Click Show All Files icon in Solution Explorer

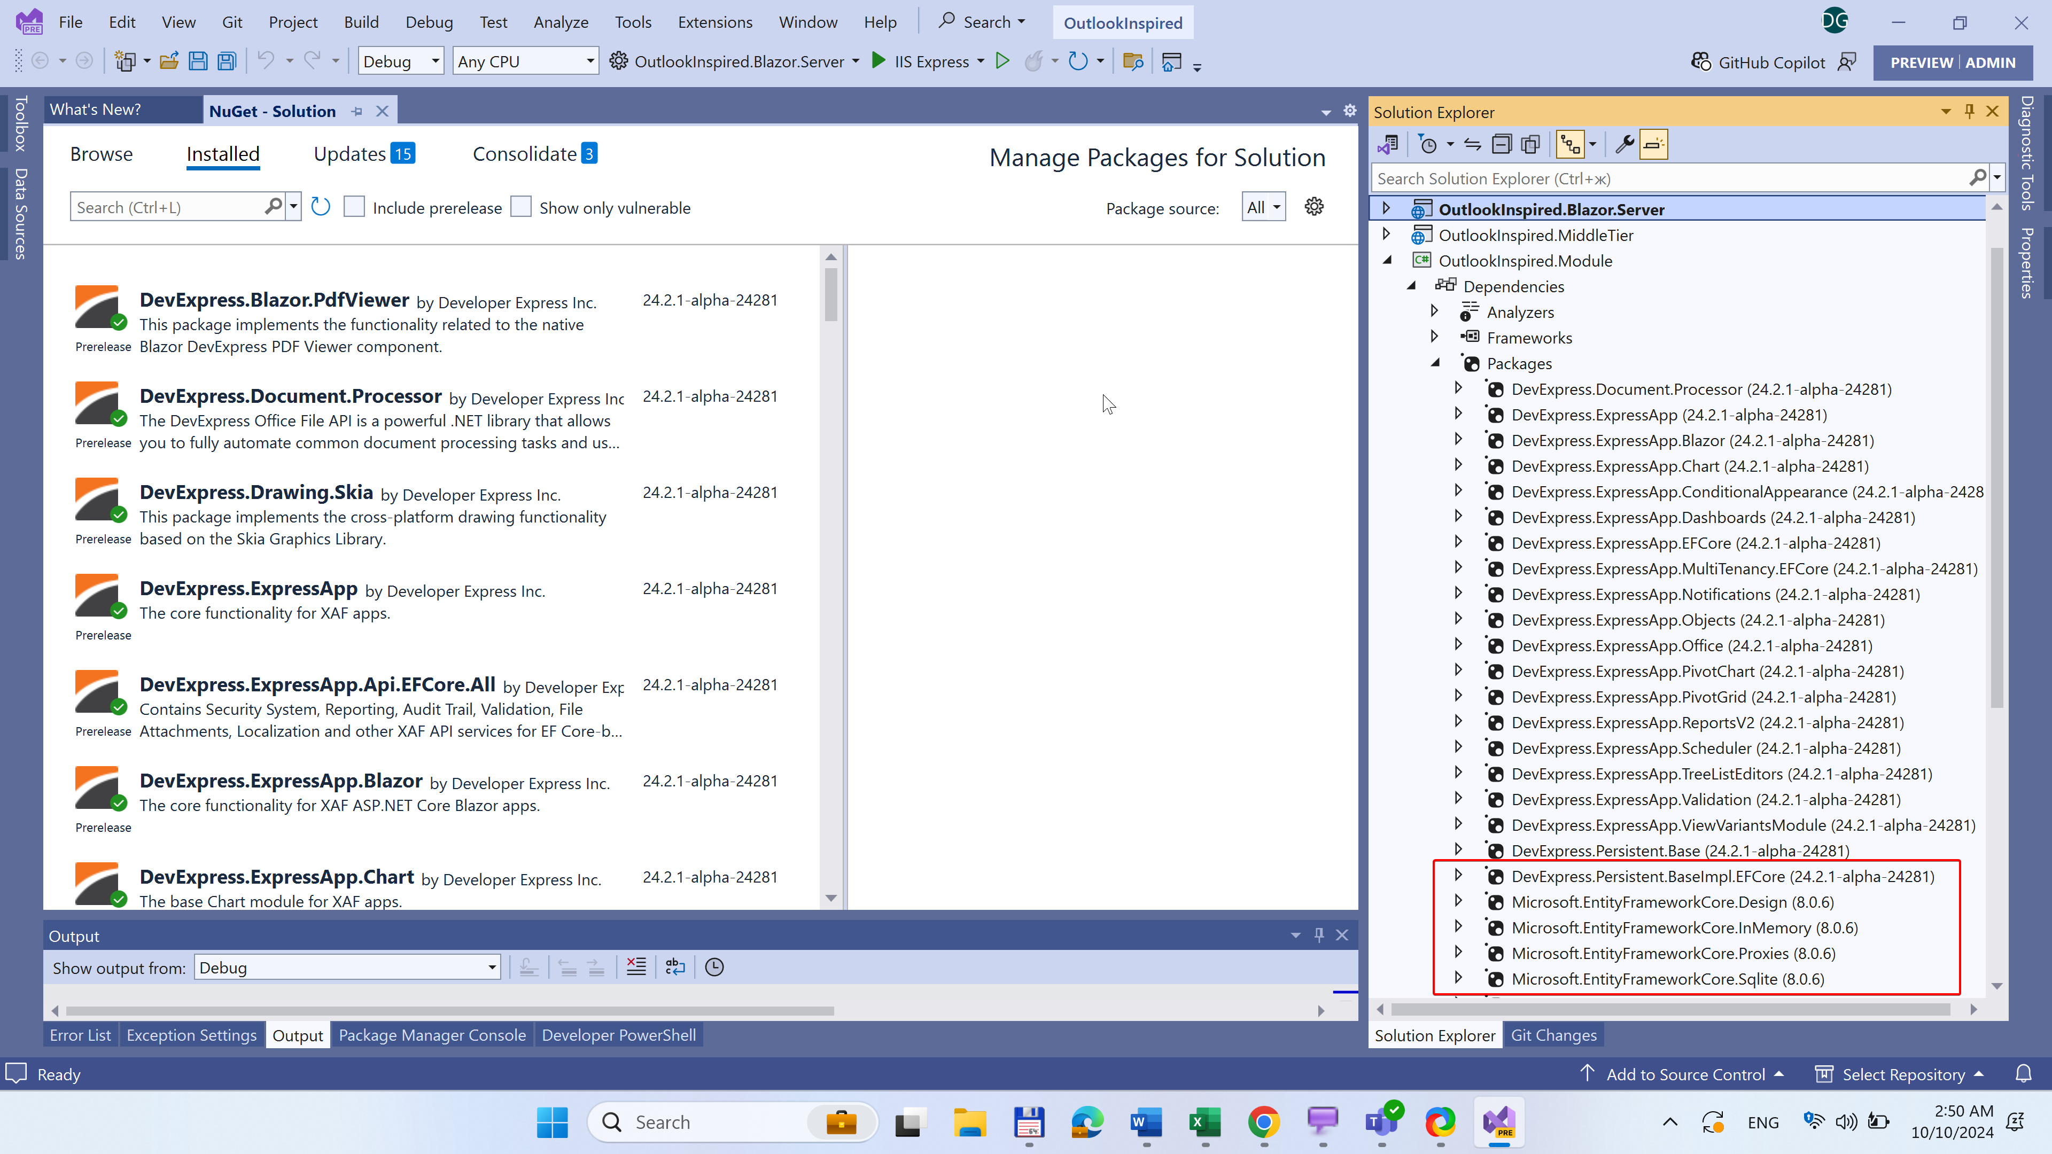[x=1530, y=144]
